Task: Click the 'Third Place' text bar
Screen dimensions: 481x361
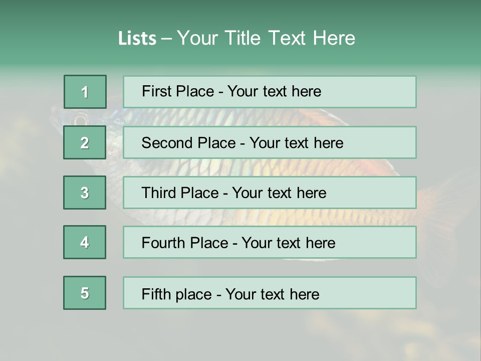Action: pyautogui.click(x=270, y=193)
